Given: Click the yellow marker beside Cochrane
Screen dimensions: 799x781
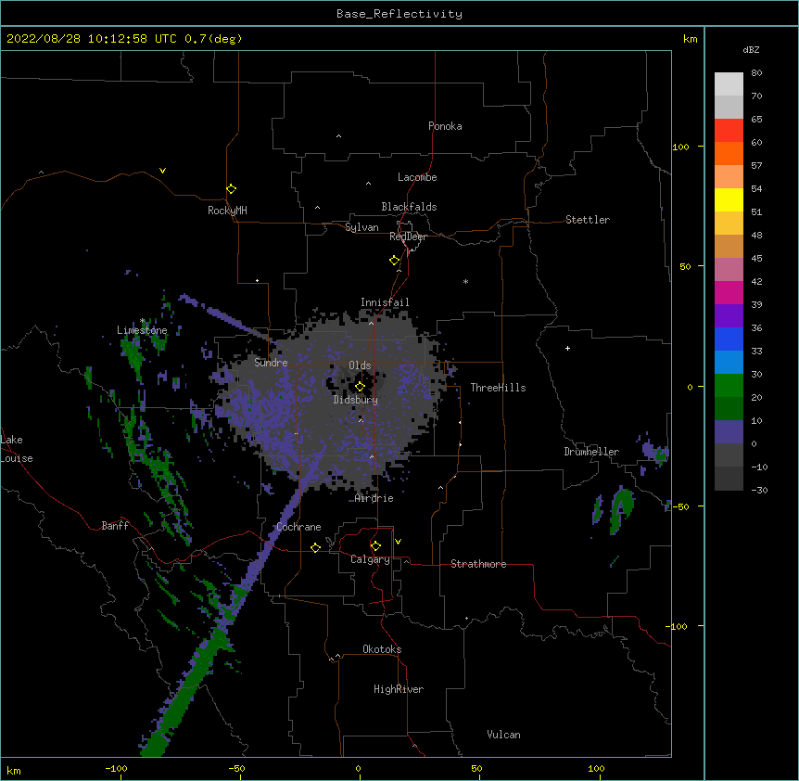Looking at the screenshot, I should (x=315, y=547).
